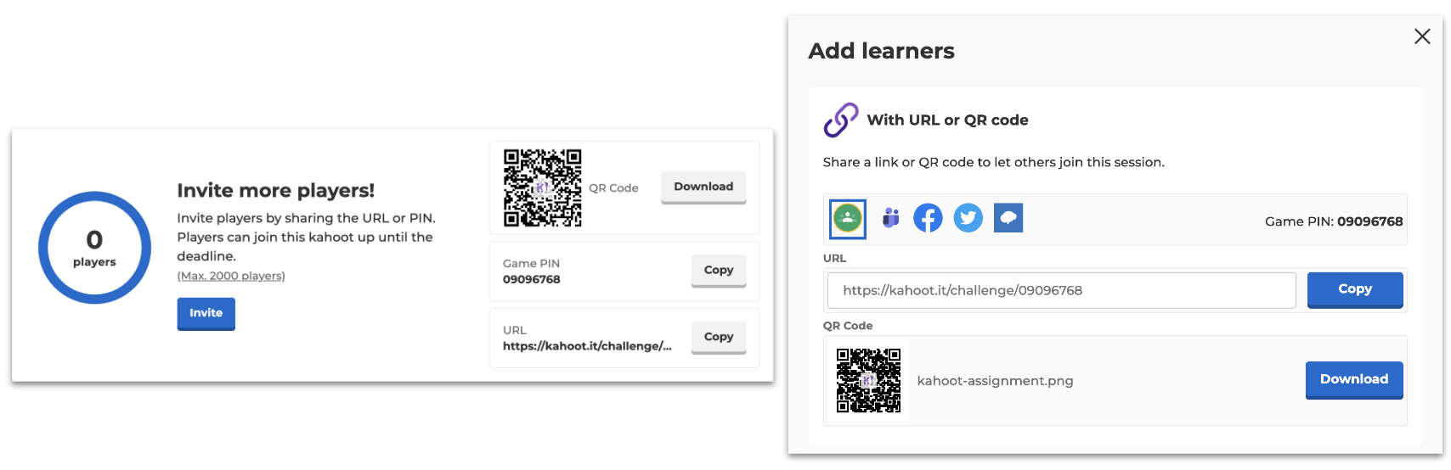Copy the URL in Invite players panel
Image resolution: width=1451 pixels, height=470 pixels.
[x=718, y=337]
